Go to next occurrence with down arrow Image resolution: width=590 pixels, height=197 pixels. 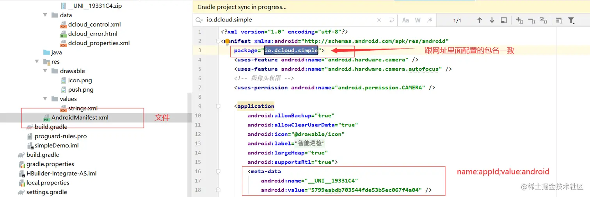[x=492, y=20]
